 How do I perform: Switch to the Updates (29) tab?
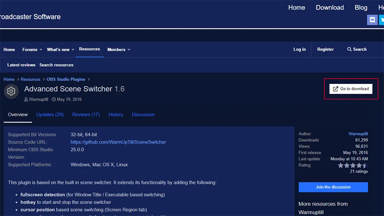pos(50,115)
